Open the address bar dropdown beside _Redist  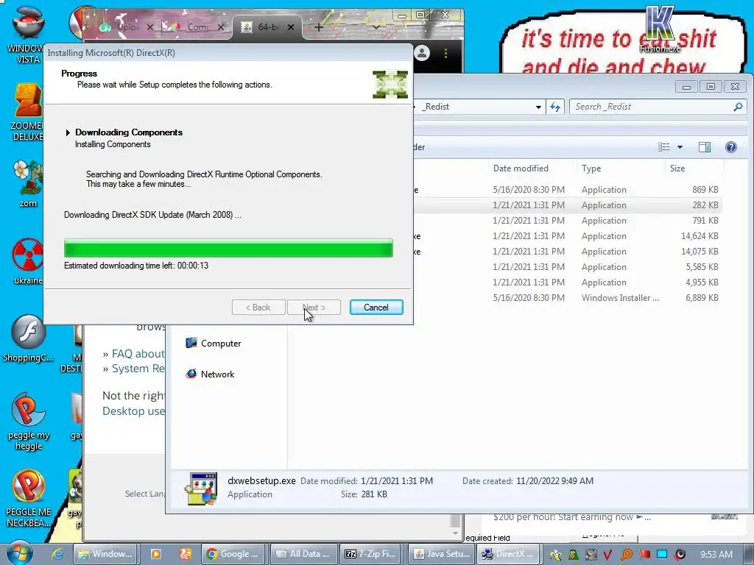pos(538,107)
